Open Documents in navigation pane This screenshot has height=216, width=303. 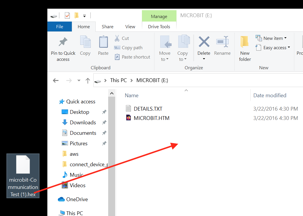pyautogui.click(x=83, y=133)
